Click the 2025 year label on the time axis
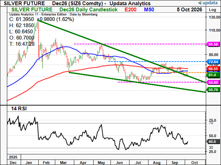Image resolution: width=221 pixels, height=165 pixels. [13, 157]
